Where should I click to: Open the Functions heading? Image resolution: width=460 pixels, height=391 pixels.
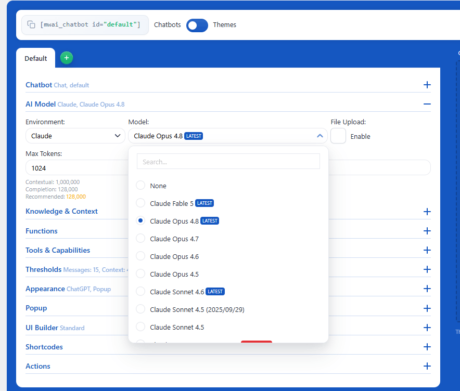coord(41,231)
